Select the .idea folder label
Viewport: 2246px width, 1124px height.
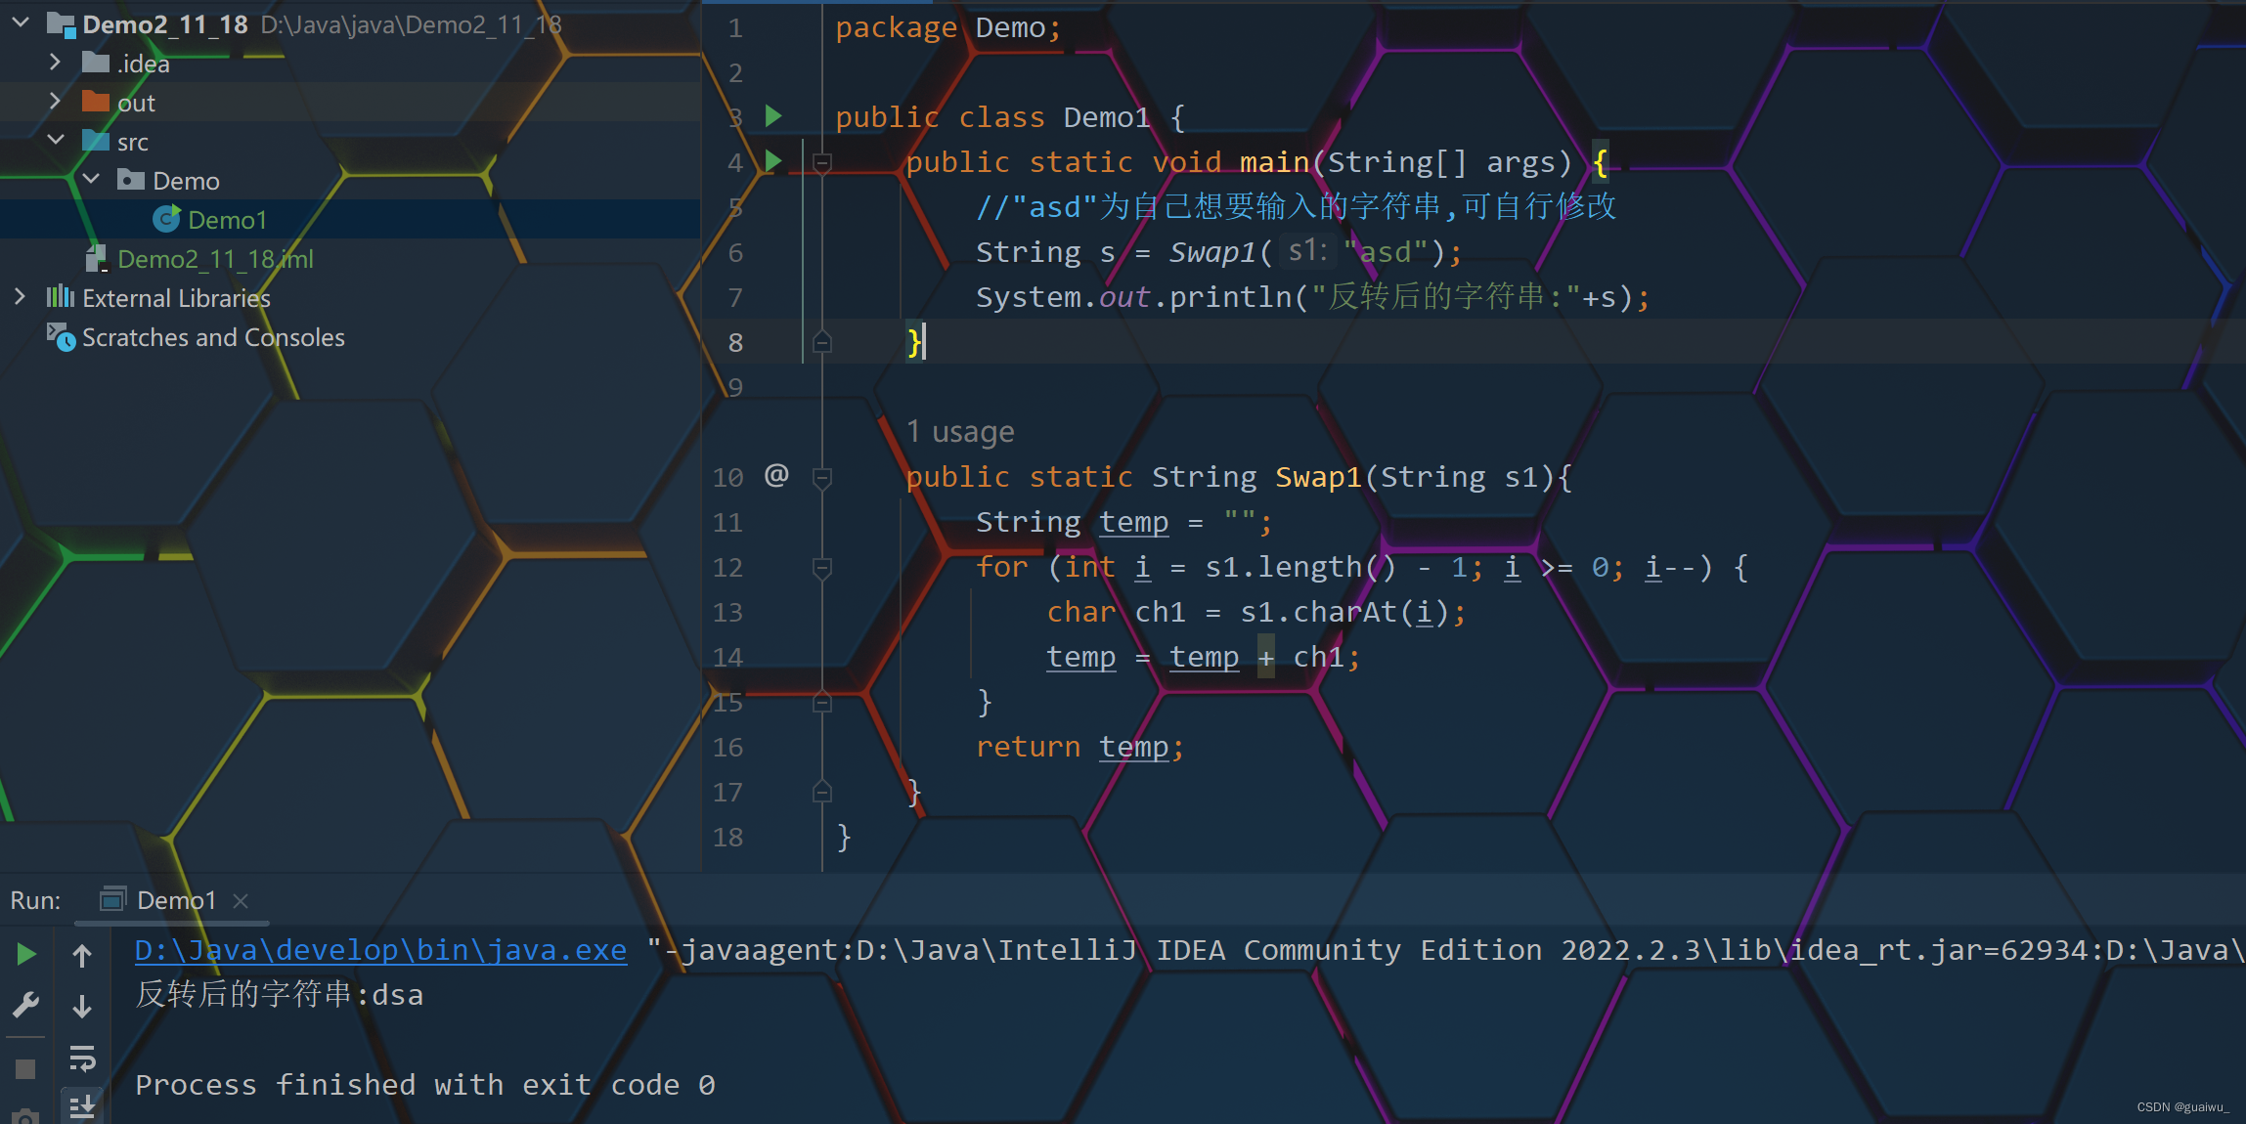point(144,64)
